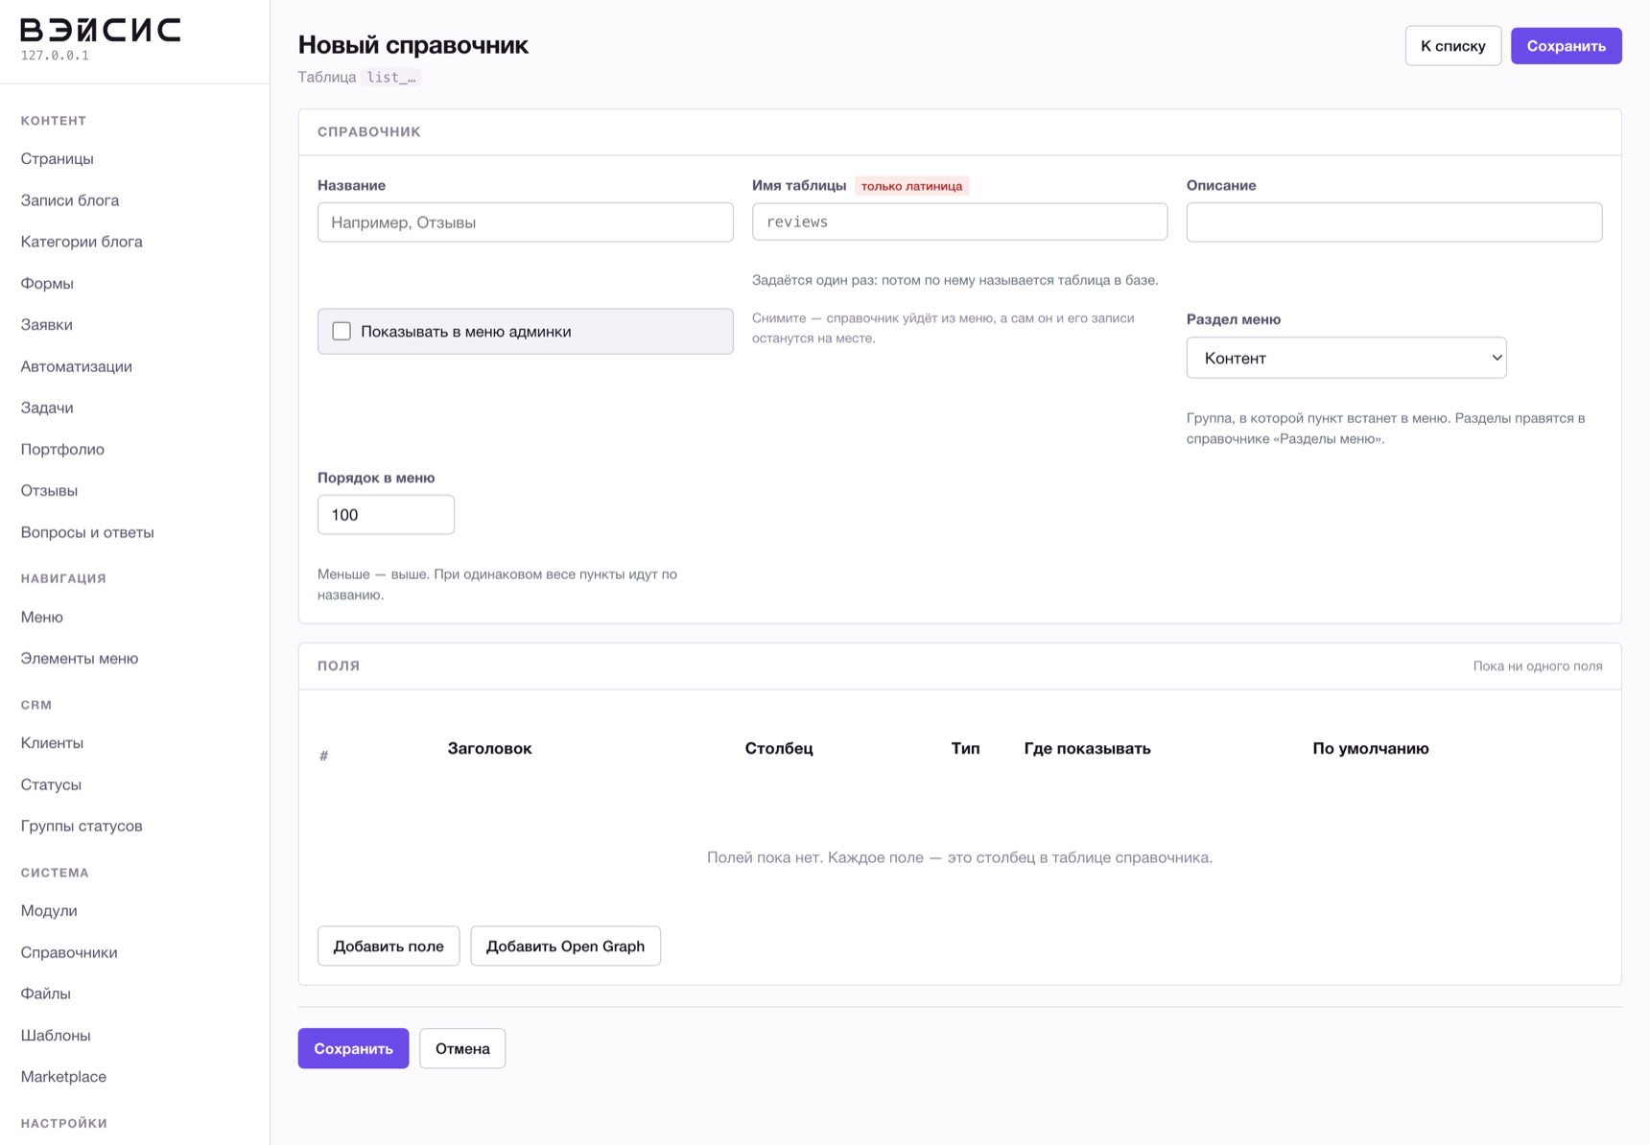The width and height of the screenshot is (1650, 1145).
Task: Enable 'Показывать в меню админки' checkbox
Action: tap(342, 331)
